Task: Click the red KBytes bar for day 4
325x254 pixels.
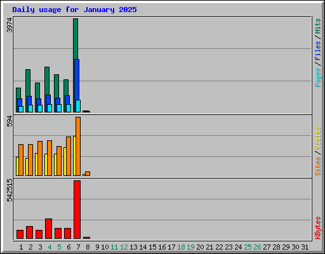Action: click(48, 229)
